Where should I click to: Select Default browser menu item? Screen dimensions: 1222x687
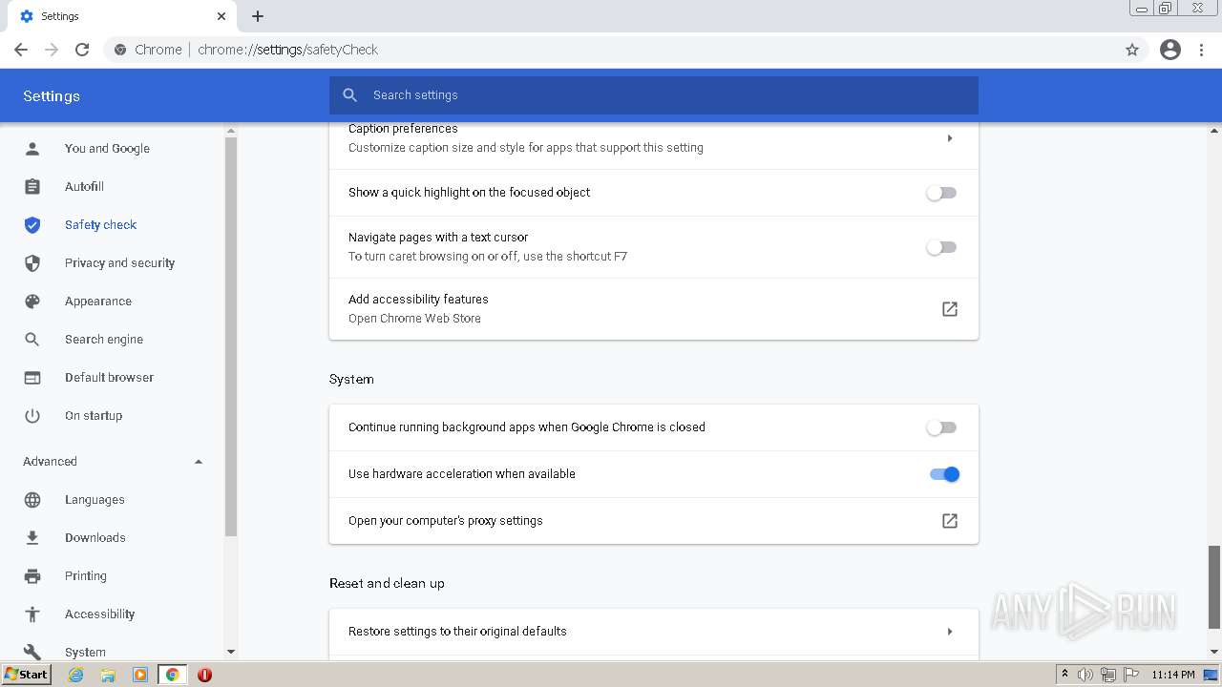click(x=109, y=378)
